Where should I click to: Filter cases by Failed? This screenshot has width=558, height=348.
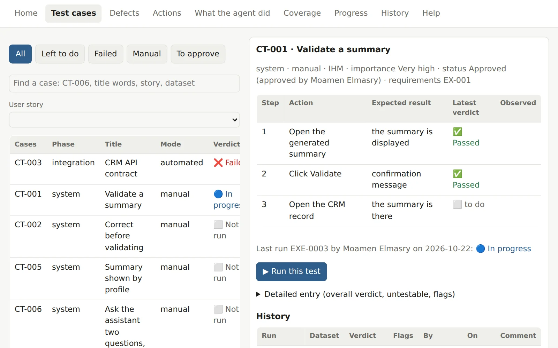106,54
